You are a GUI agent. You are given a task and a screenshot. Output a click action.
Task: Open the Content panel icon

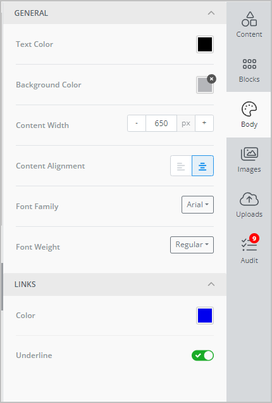(249, 19)
